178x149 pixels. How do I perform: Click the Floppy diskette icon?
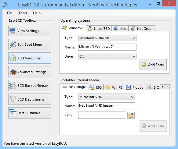click(128, 87)
